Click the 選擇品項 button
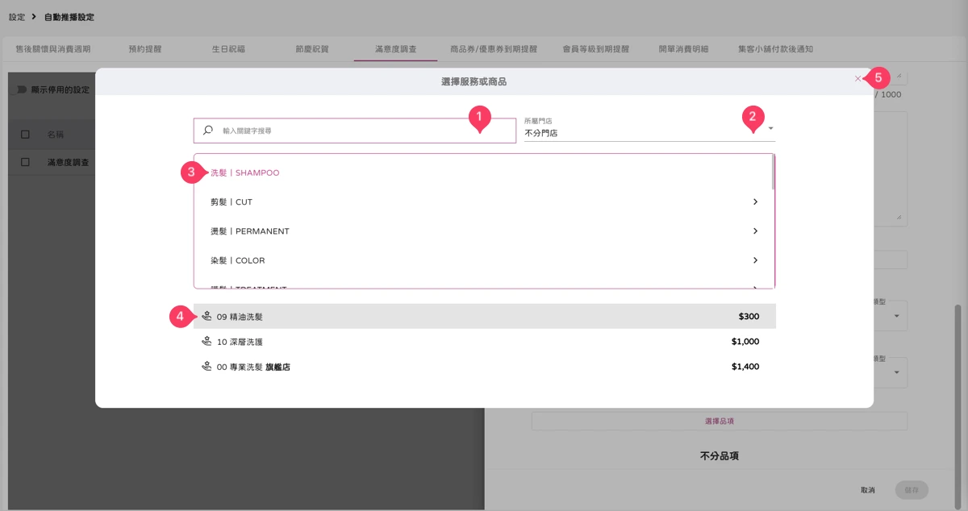This screenshot has width=968, height=511. click(720, 422)
